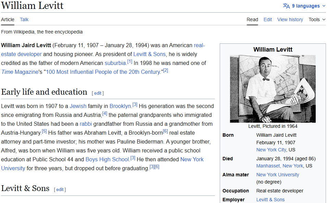Click the Early life and education heading

tap(44, 92)
